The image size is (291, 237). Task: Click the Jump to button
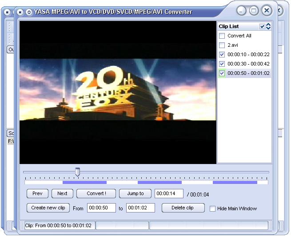[x=135, y=193]
